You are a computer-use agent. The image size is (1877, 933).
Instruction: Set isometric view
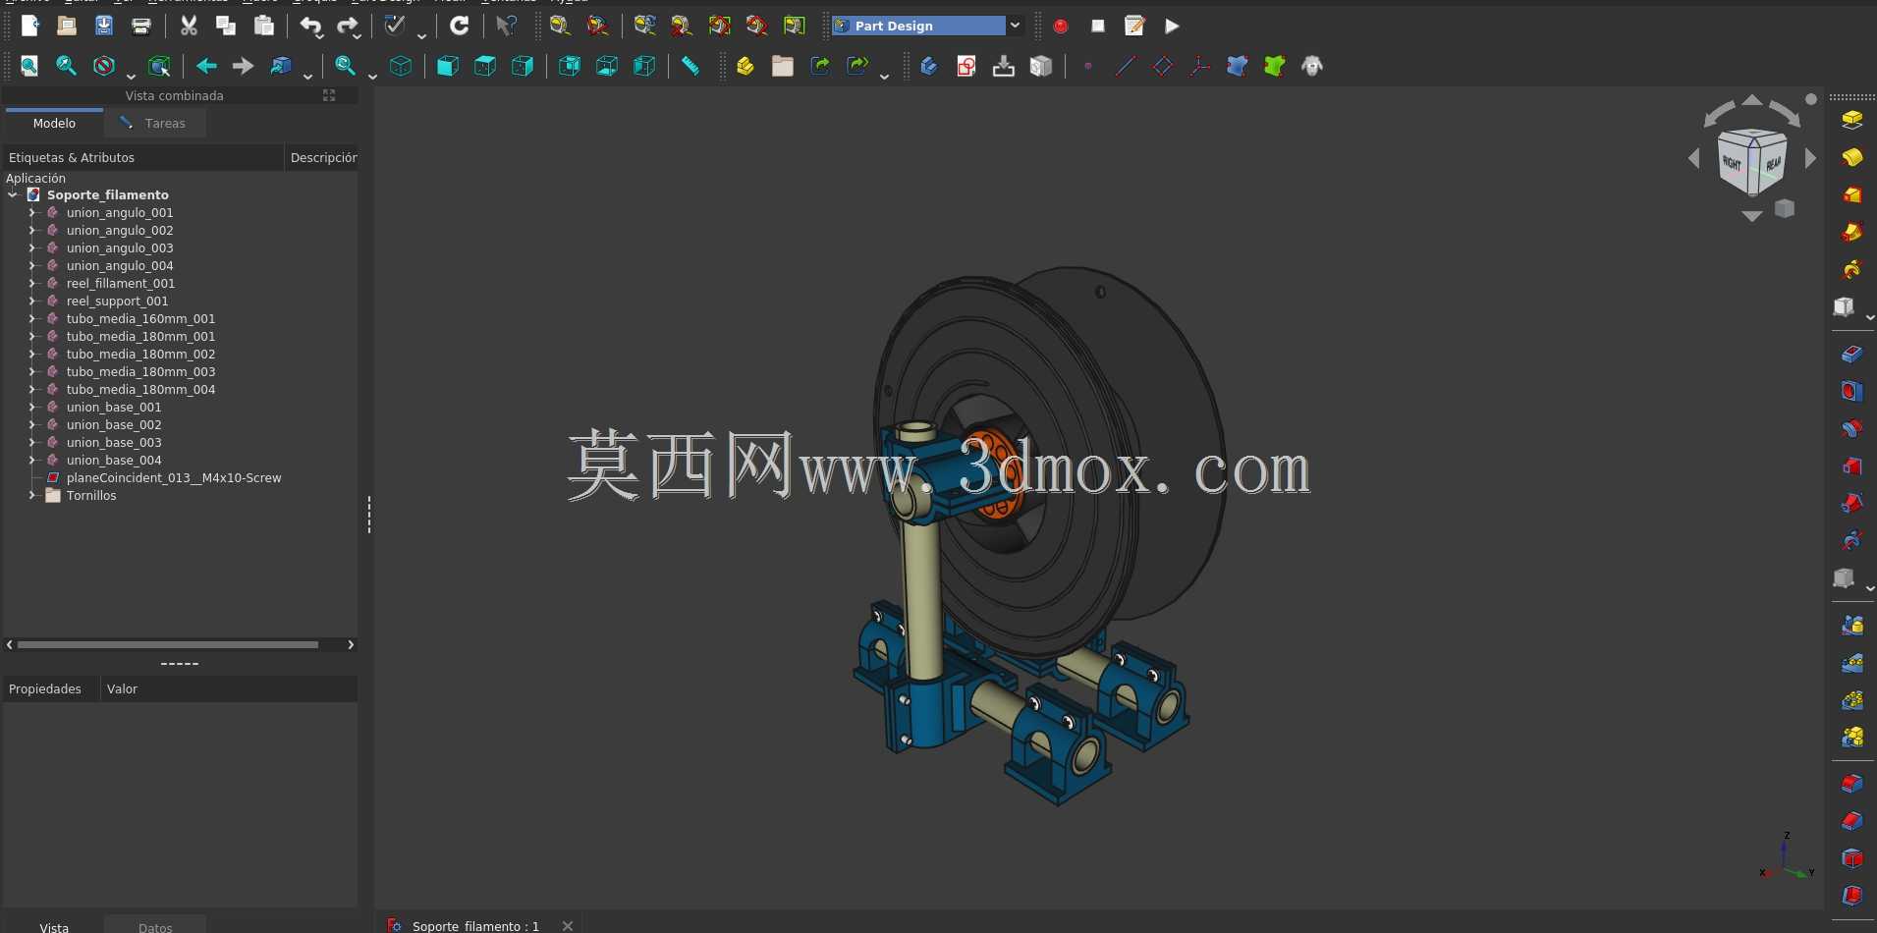pyautogui.click(x=401, y=66)
